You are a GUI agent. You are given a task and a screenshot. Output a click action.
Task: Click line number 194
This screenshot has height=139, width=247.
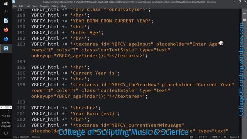(x=21, y=61)
